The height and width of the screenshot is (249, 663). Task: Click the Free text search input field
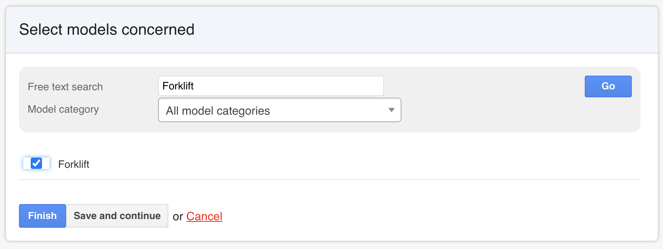[271, 86]
